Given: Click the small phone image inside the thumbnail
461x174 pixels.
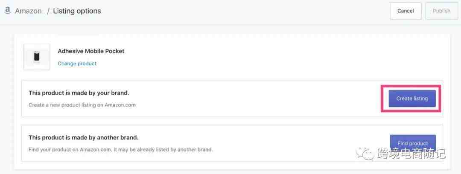Looking at the screenshot, I should [x=36, y=57].
